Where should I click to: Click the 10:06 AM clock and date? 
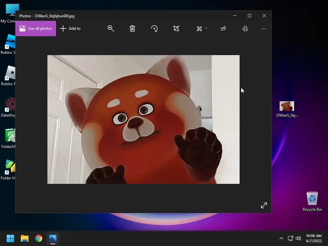coord(314,238)
